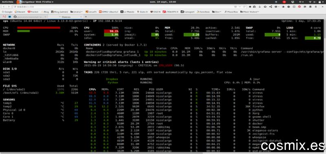Open the Slate.fr bookmark

[142, 12]
